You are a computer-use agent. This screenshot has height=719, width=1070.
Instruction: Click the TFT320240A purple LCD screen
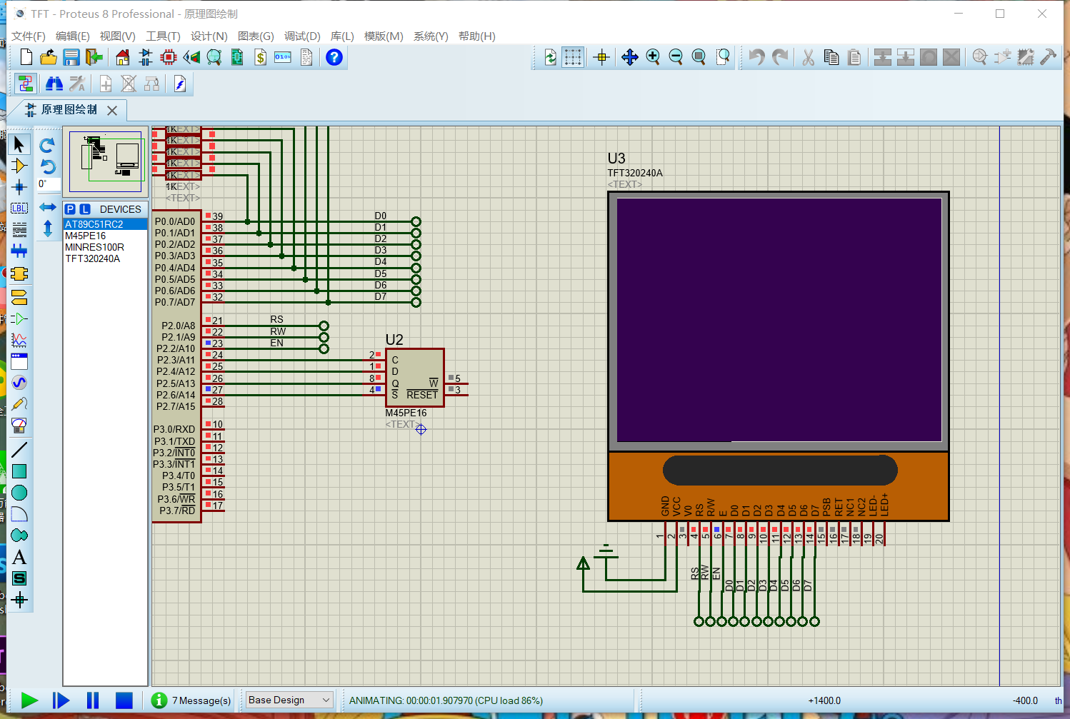pyautogui.click(x=779, y=320)
